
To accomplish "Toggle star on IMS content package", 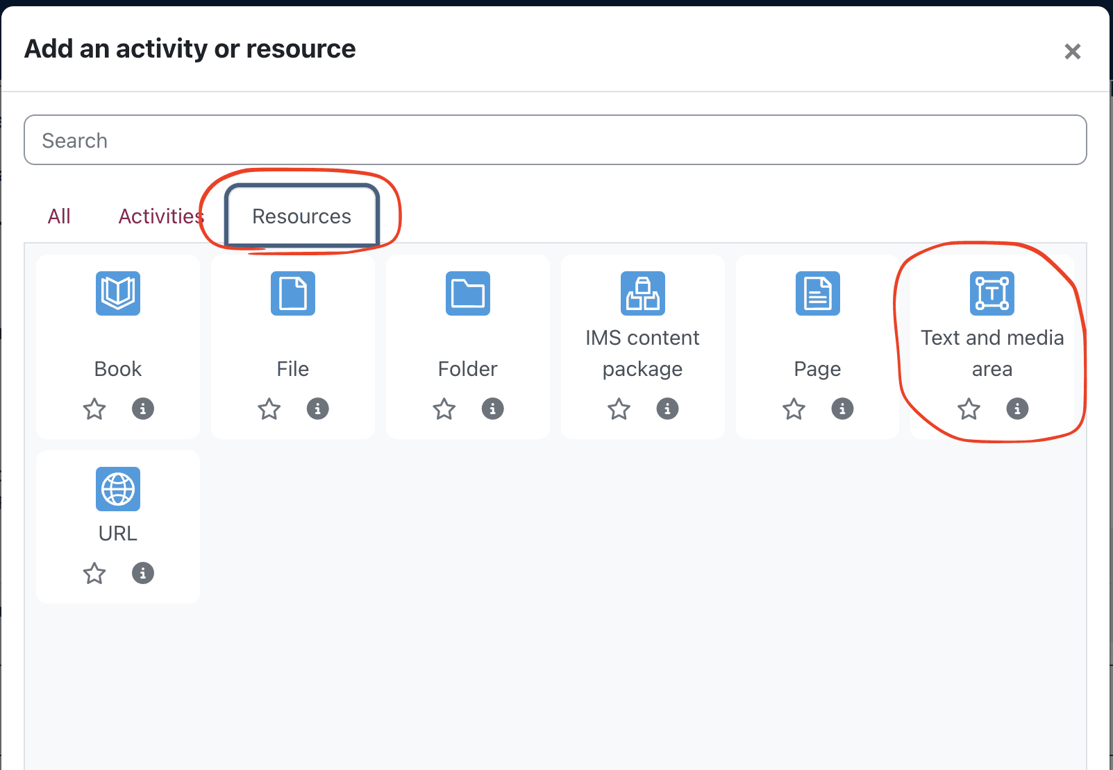I will (619, 409).
